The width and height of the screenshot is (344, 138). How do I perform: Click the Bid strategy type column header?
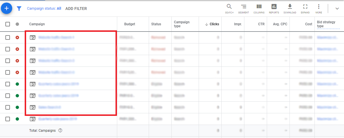coord(328,24)
